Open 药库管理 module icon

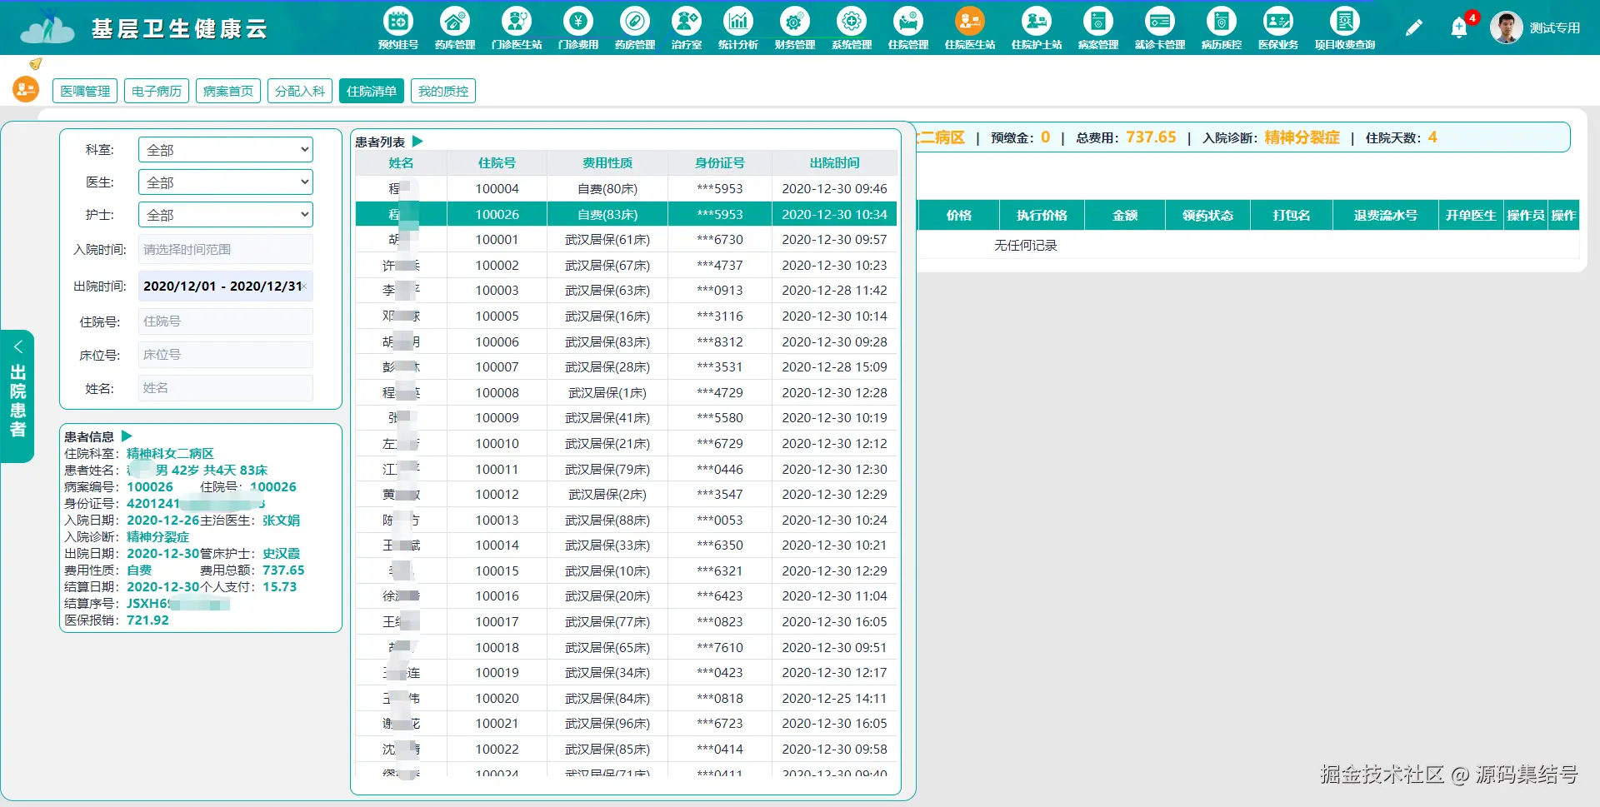coord(455,21)
